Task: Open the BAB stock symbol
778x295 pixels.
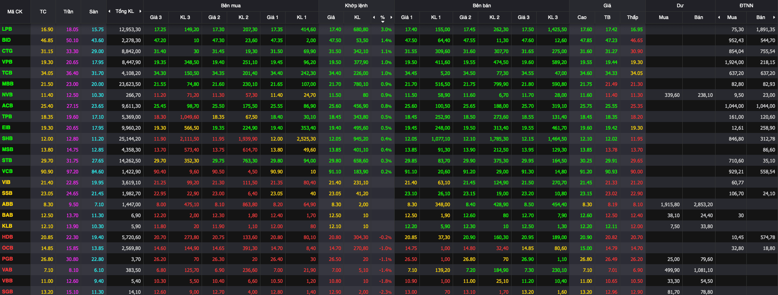Action: tap(7, 215)
